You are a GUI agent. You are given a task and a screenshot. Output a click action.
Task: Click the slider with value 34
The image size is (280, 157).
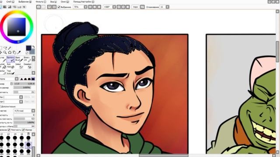(x=24, y=126)
